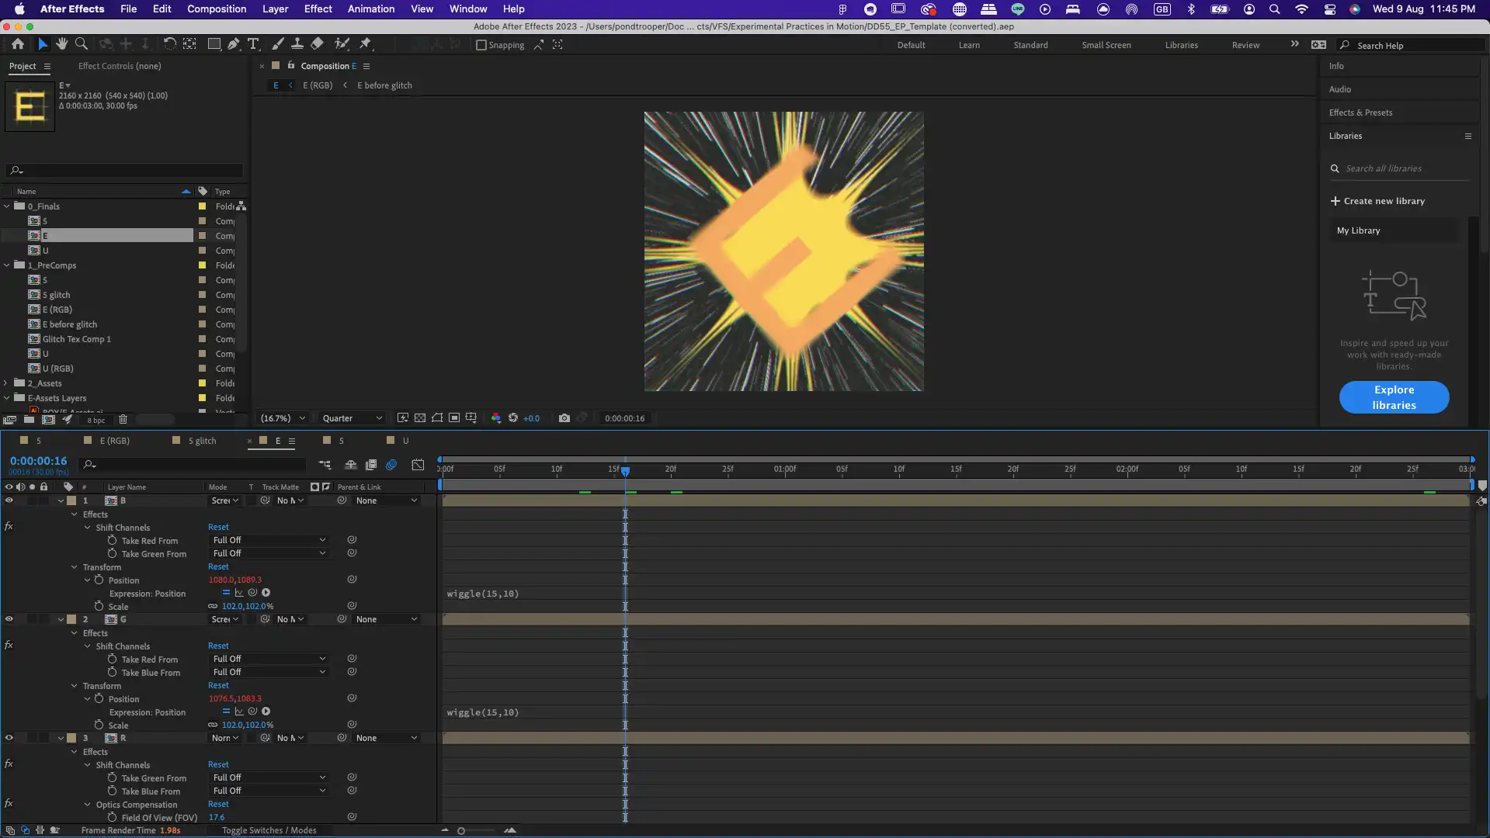Take a snapshot with the camera icon

[x=564, y=418]
